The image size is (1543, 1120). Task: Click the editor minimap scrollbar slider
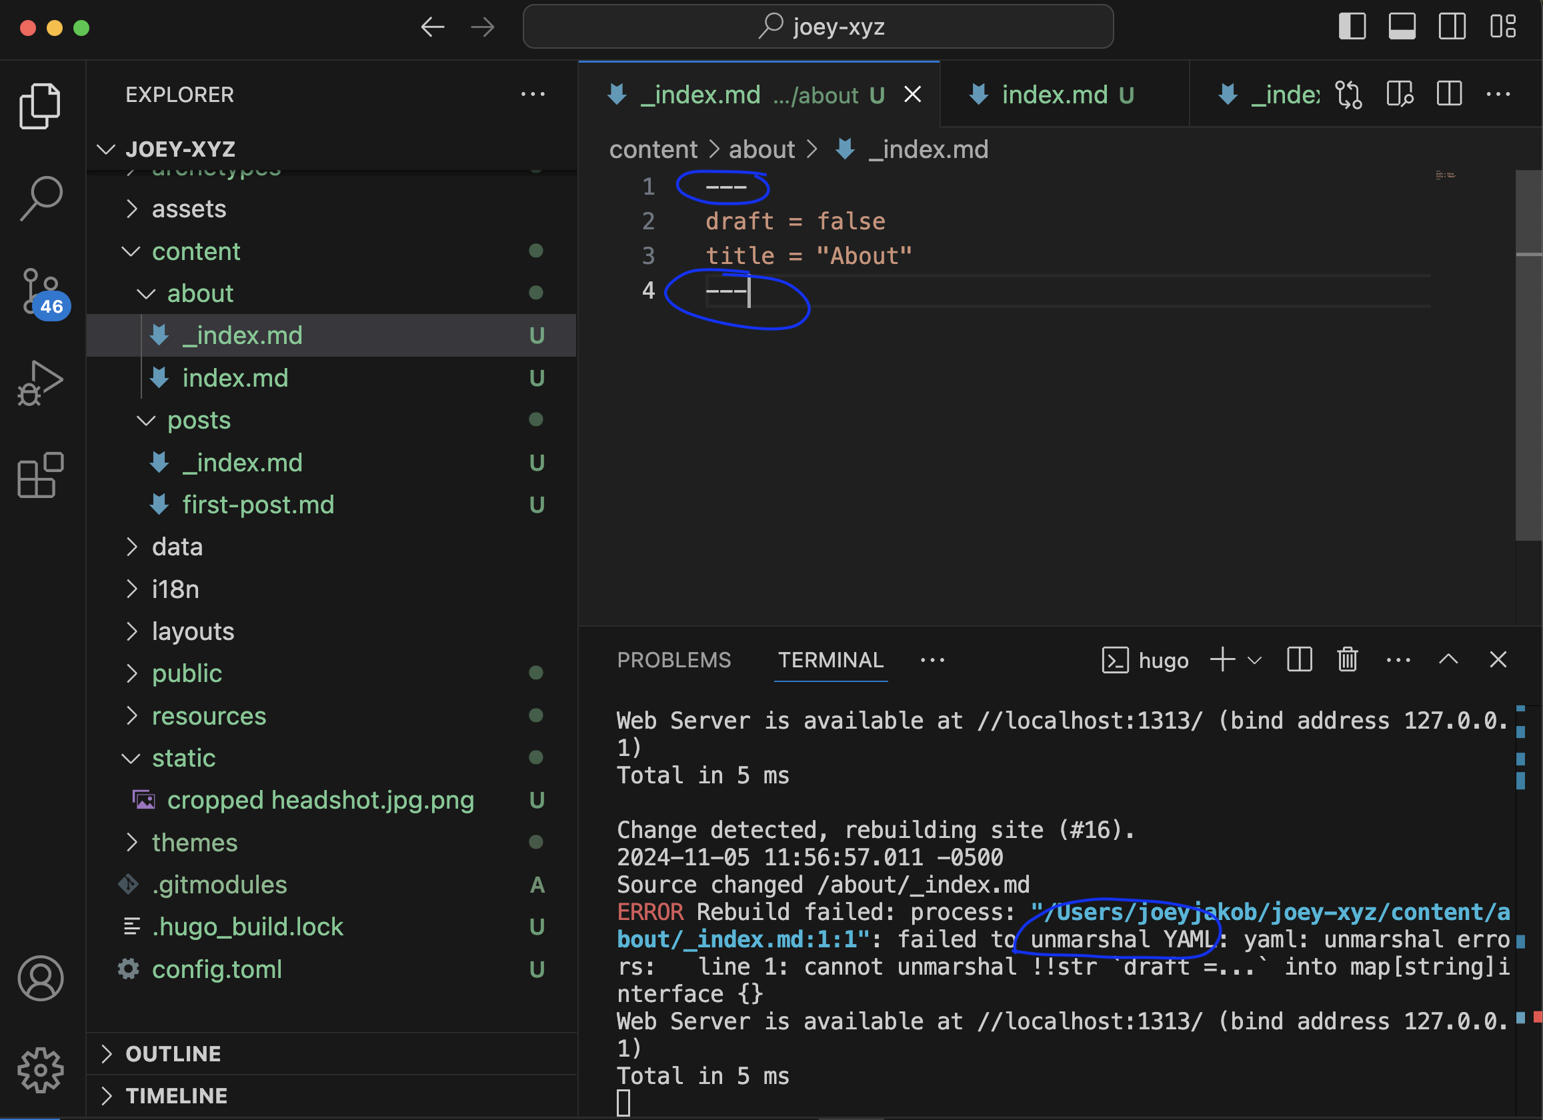(x=1528, y=353)
